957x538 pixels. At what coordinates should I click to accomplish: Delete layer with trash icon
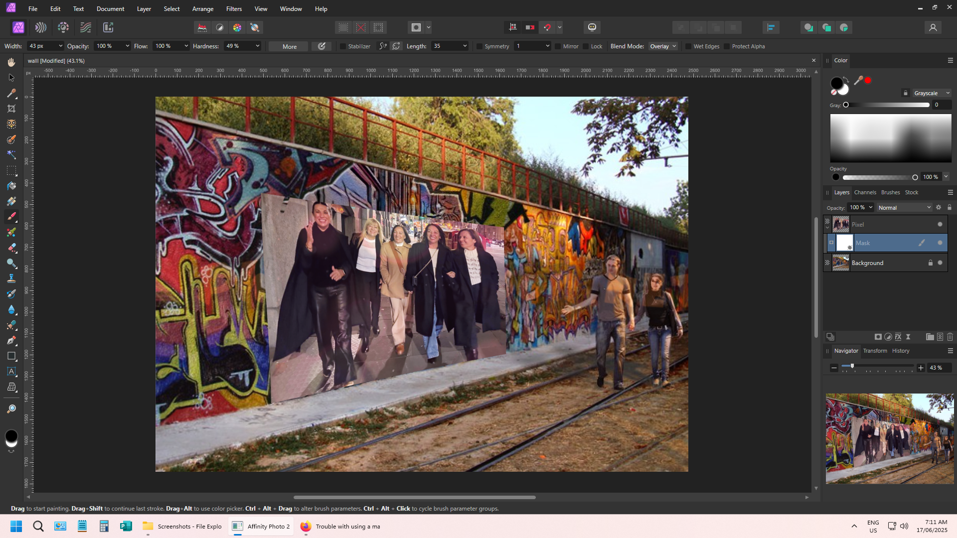(x=950, y=337)
